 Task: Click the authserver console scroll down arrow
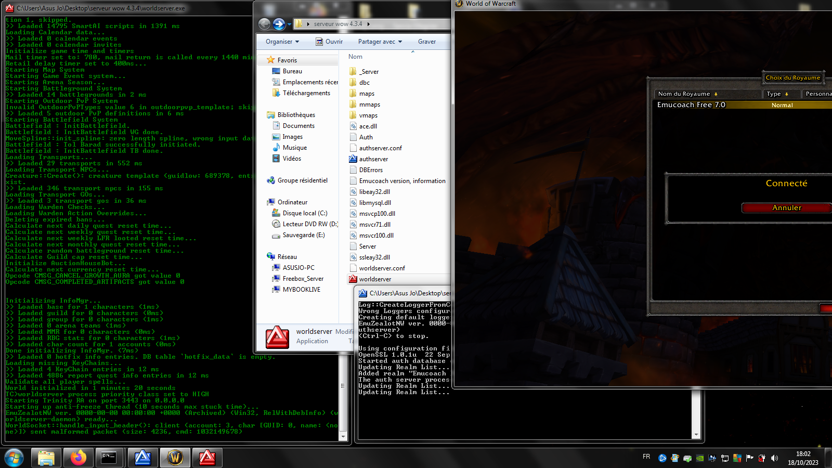[696, 435]
